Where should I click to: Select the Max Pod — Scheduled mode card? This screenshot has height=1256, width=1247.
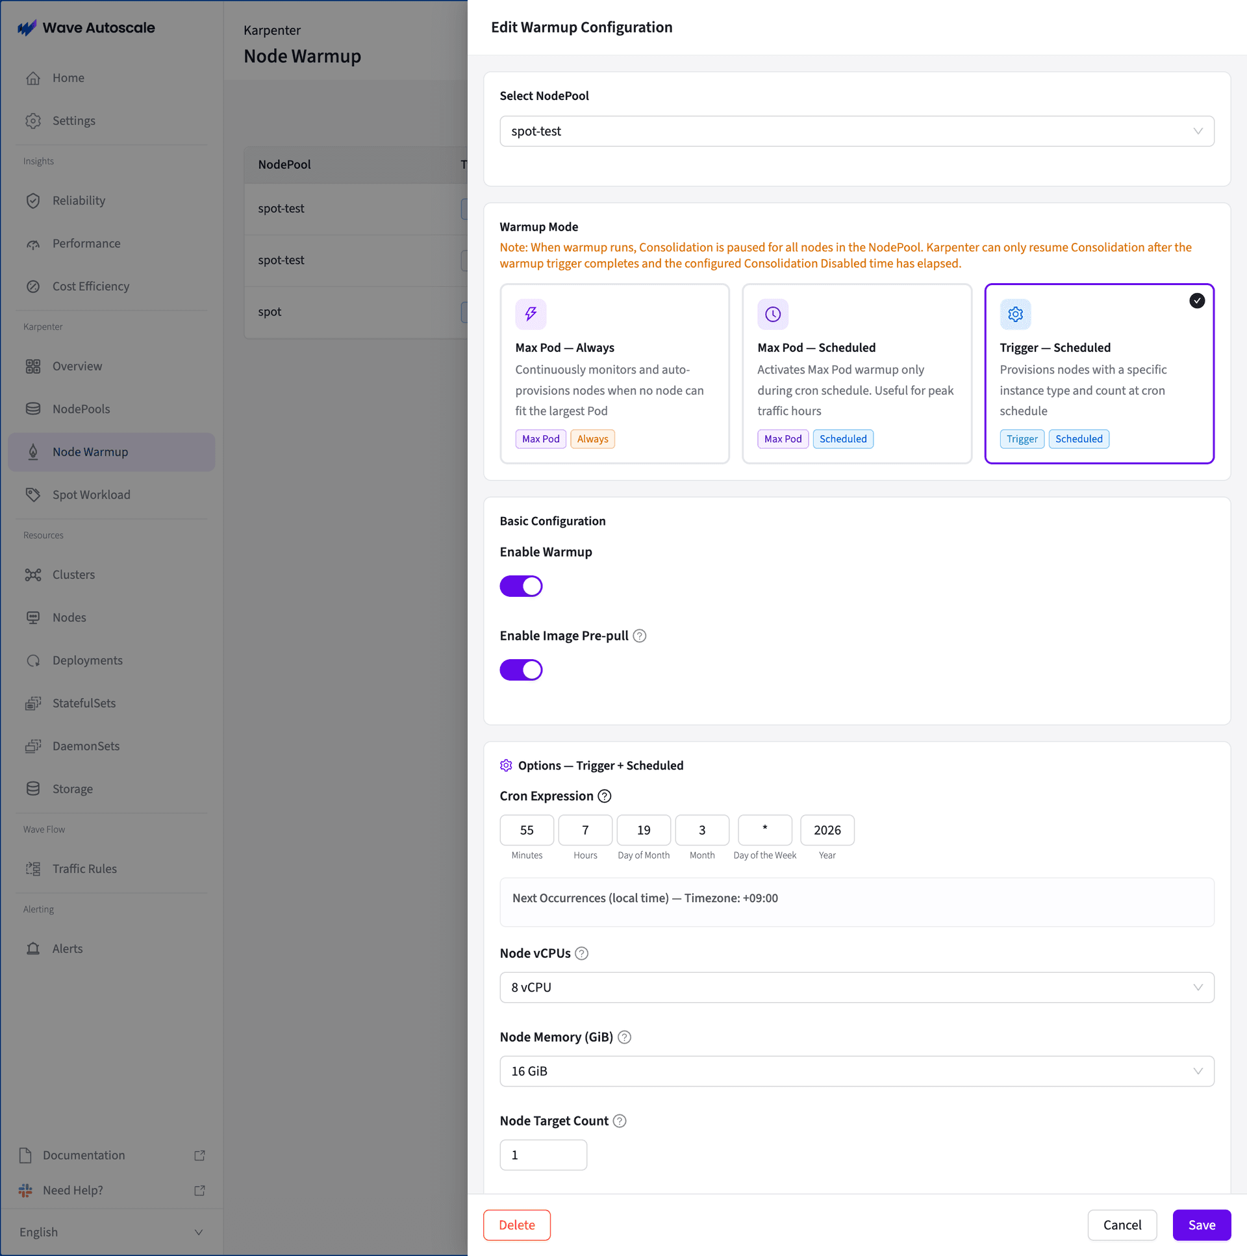pyautogui.click(x=857, y=375)
